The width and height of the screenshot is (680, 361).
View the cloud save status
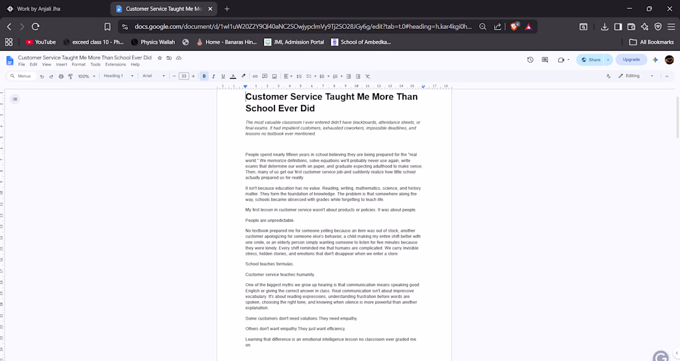179,57
